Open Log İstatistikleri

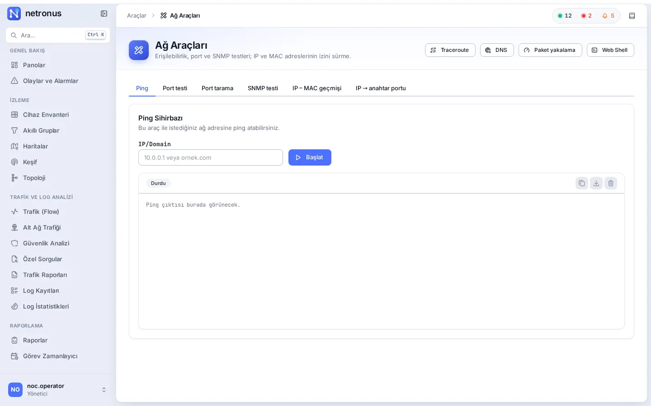[58, 306]
